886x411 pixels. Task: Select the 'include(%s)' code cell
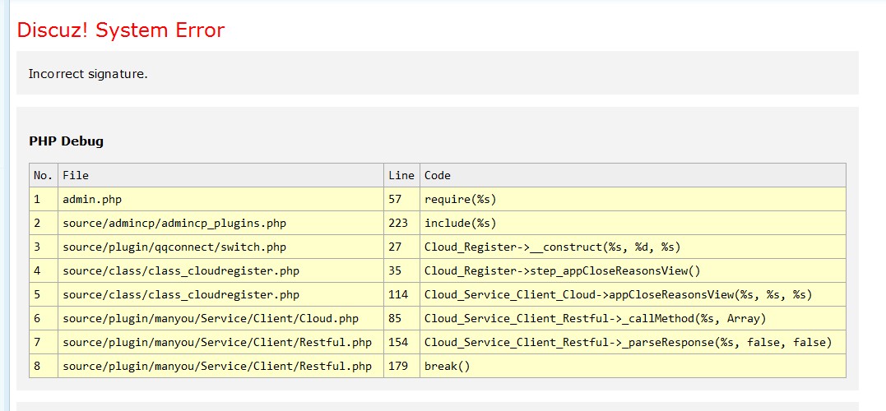(633, 223)
